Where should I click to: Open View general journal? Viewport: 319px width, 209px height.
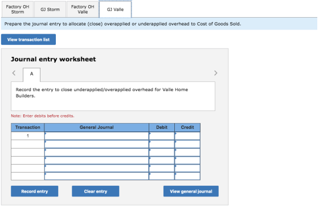pyautogui.click(x=191, y=191)
